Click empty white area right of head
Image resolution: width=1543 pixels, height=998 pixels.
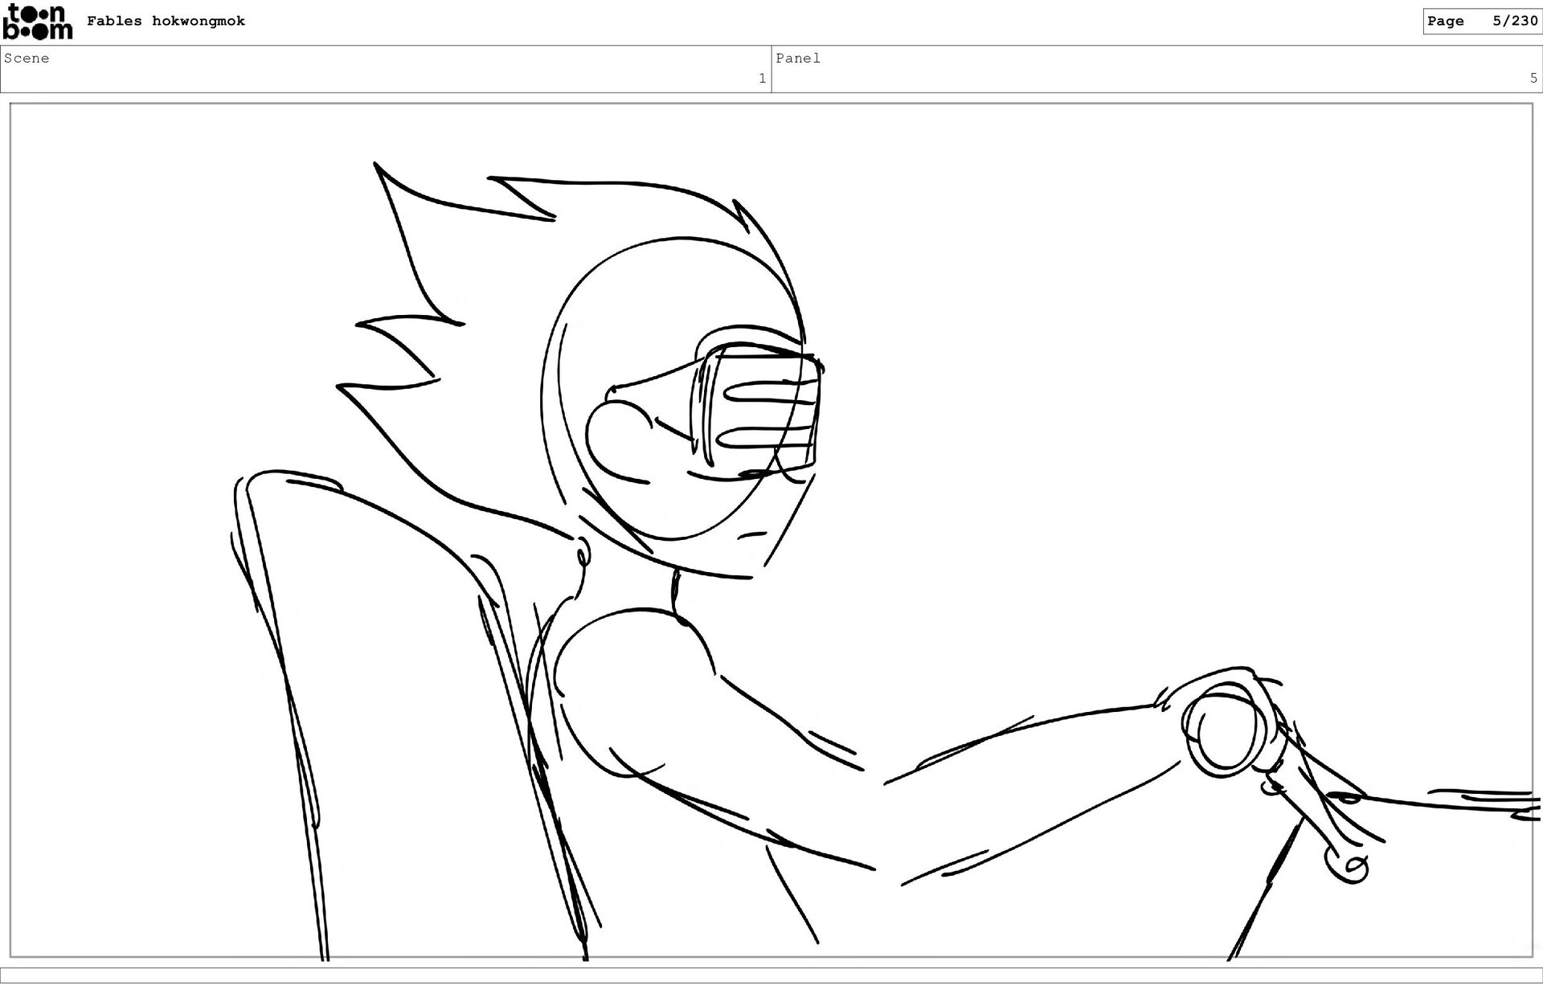tap(1125, 362)
